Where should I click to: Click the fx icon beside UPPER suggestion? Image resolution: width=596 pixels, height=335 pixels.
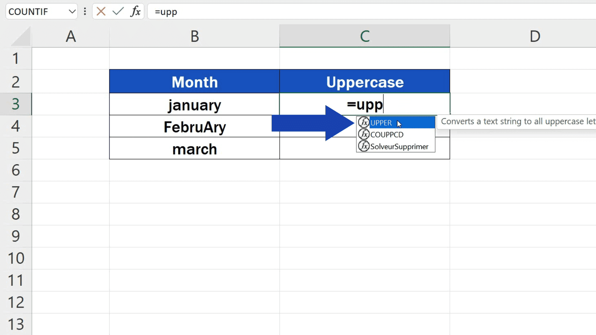pos(363,122)
